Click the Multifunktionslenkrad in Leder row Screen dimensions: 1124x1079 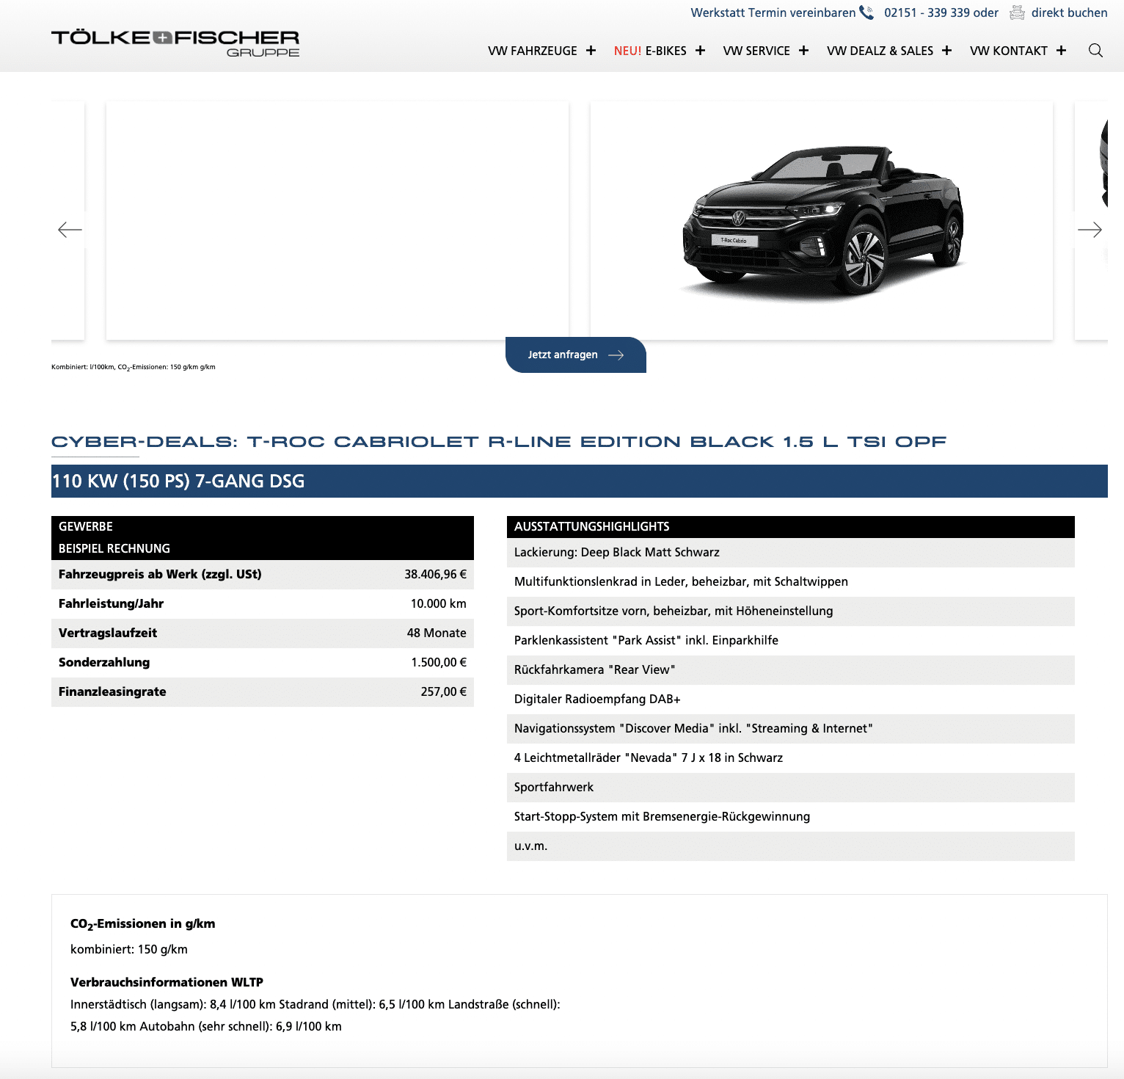pyautogui.click(x=791, y=582)
